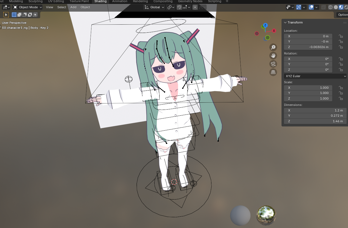Choose the invert selection mode icon
Viewport: 348px width, 228px height.
click(30, 15)
